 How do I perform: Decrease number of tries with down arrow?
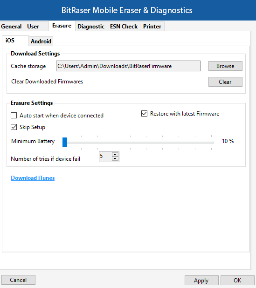point(115,159)
